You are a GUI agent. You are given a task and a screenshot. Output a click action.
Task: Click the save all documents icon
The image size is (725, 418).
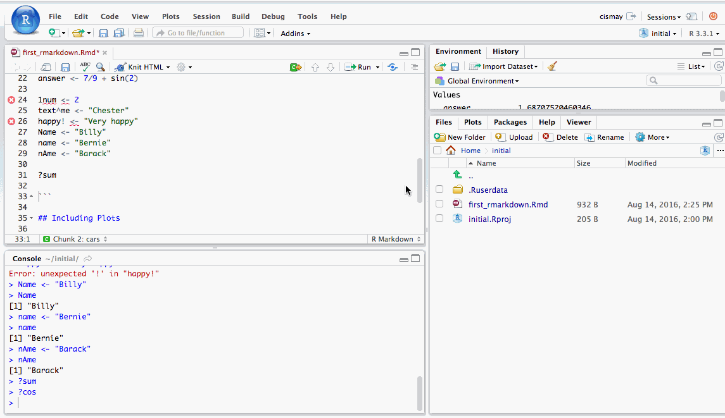(118, 33)
